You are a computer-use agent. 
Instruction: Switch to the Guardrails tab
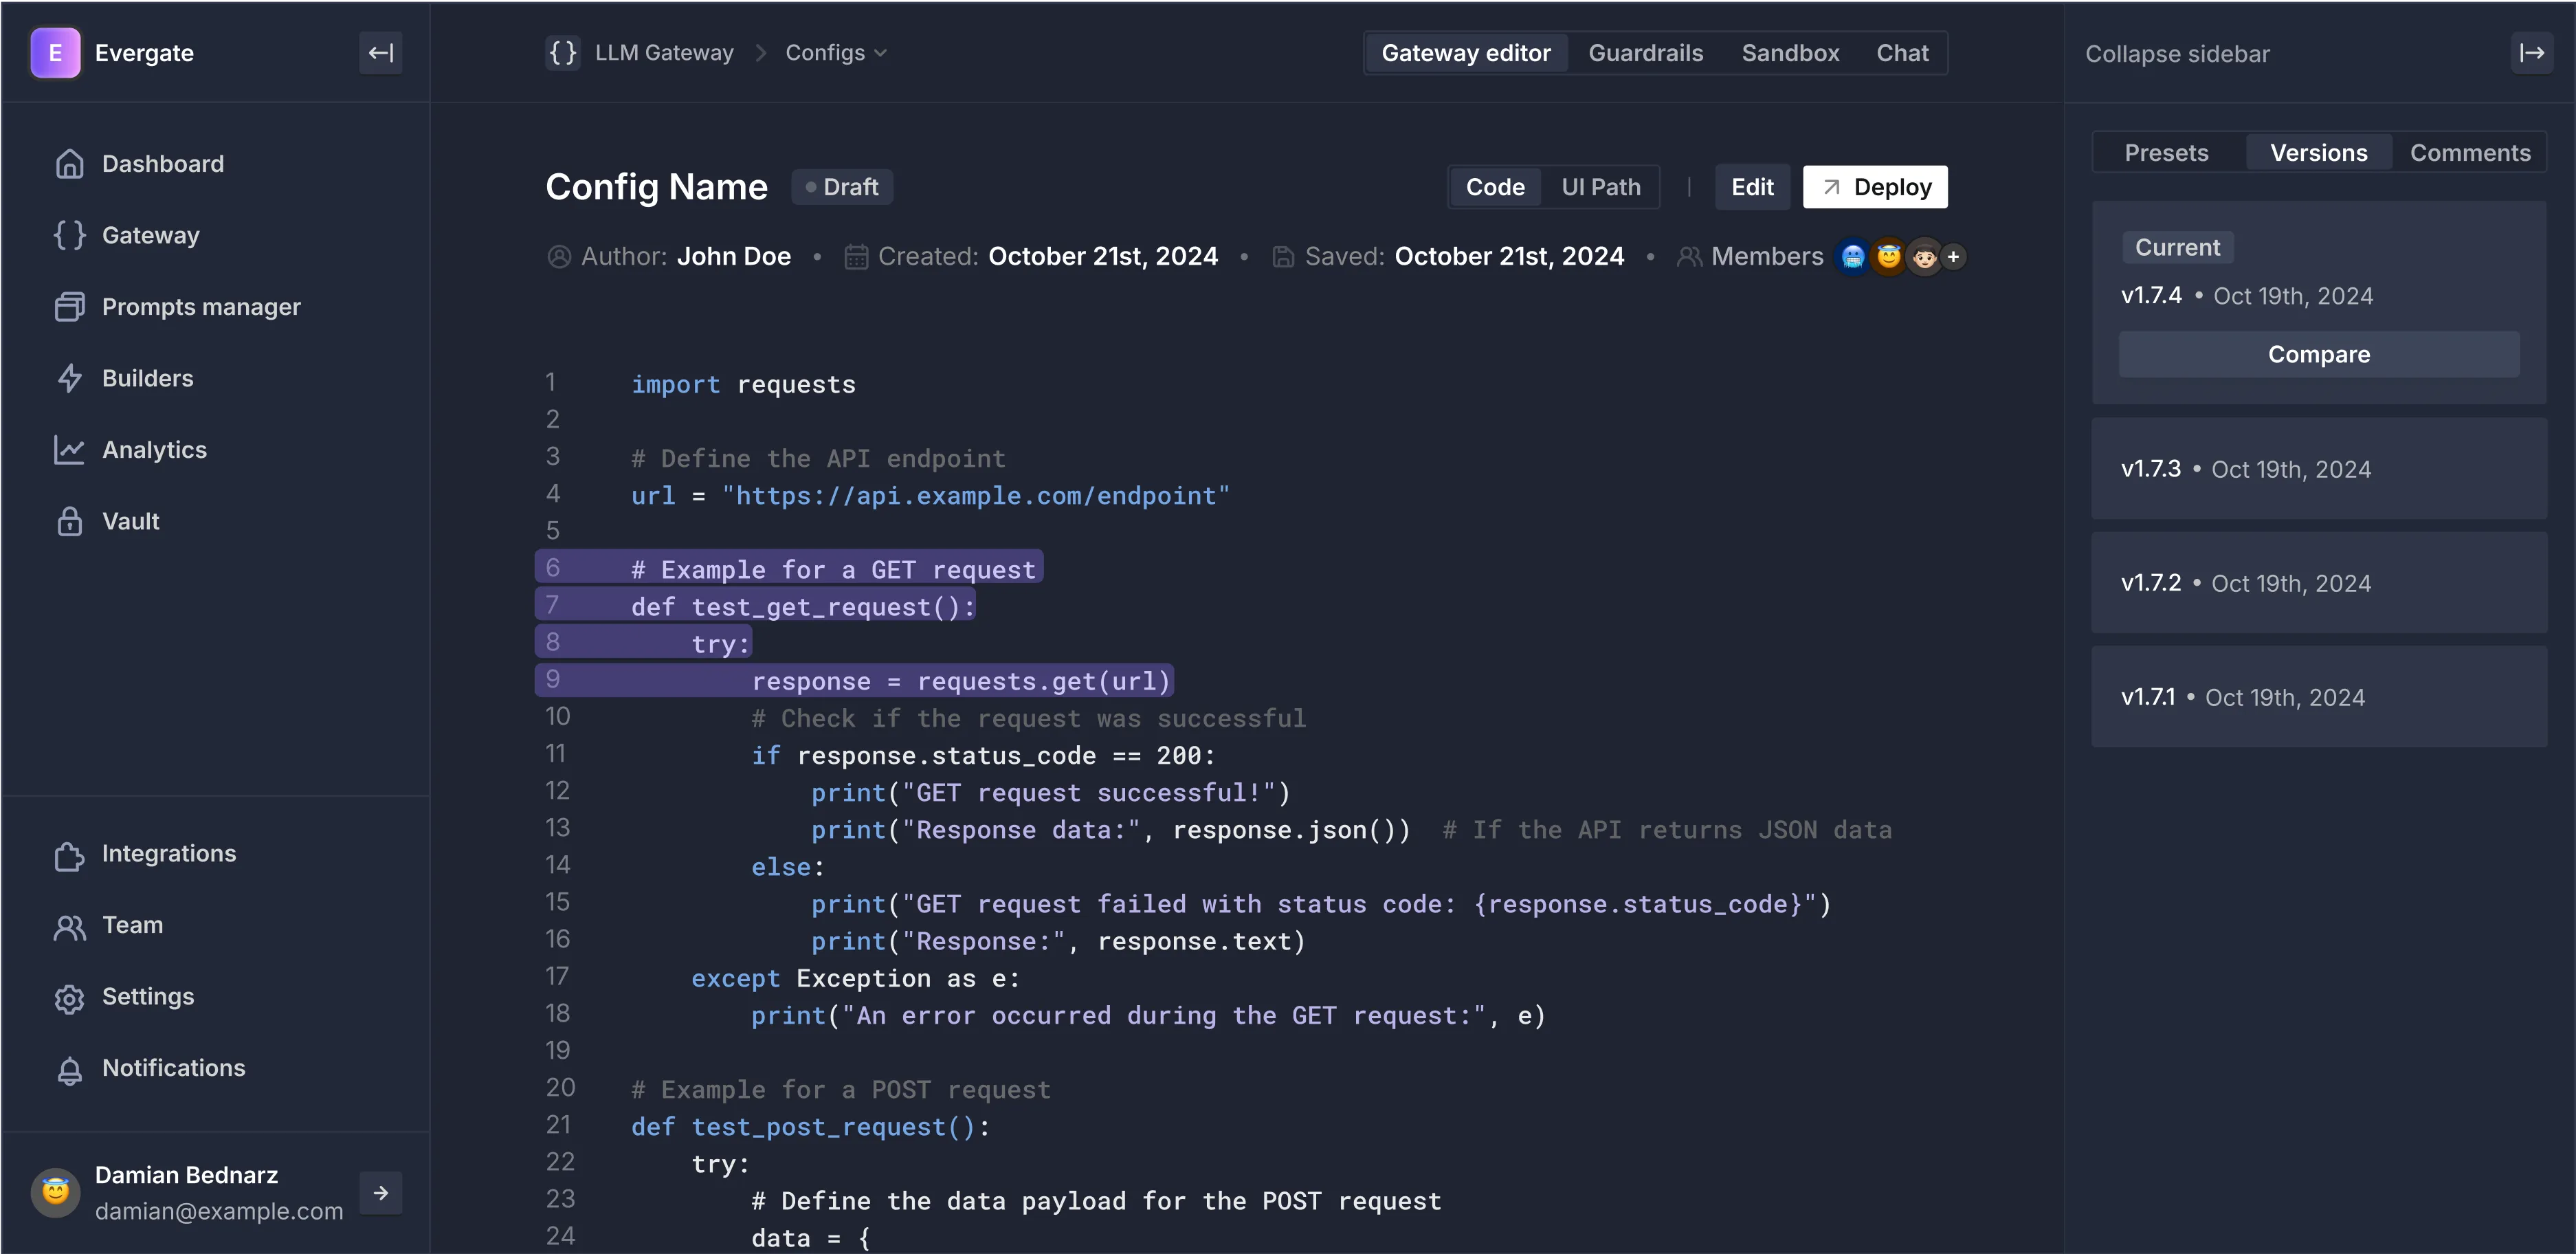coord(1645,53)
